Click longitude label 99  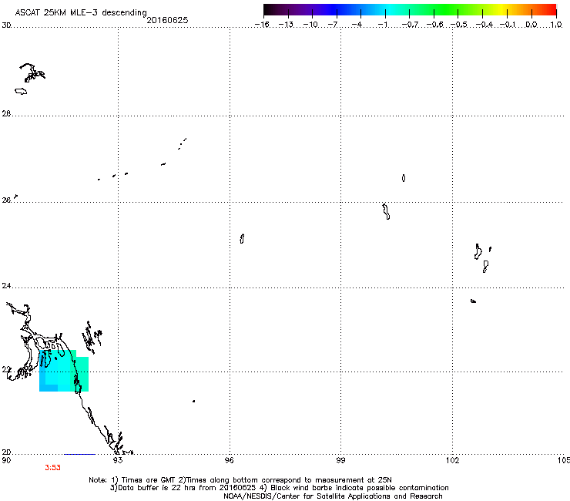click(x=340, y=460)
